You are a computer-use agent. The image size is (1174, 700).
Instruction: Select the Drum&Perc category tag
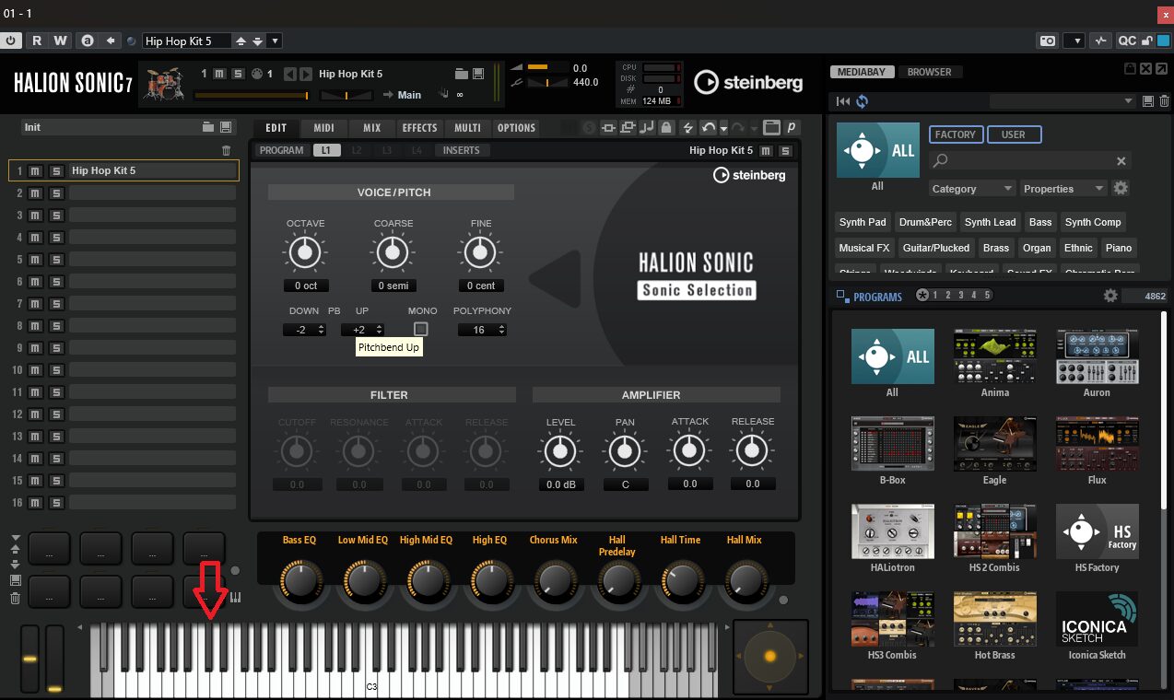tap(926, 222)
